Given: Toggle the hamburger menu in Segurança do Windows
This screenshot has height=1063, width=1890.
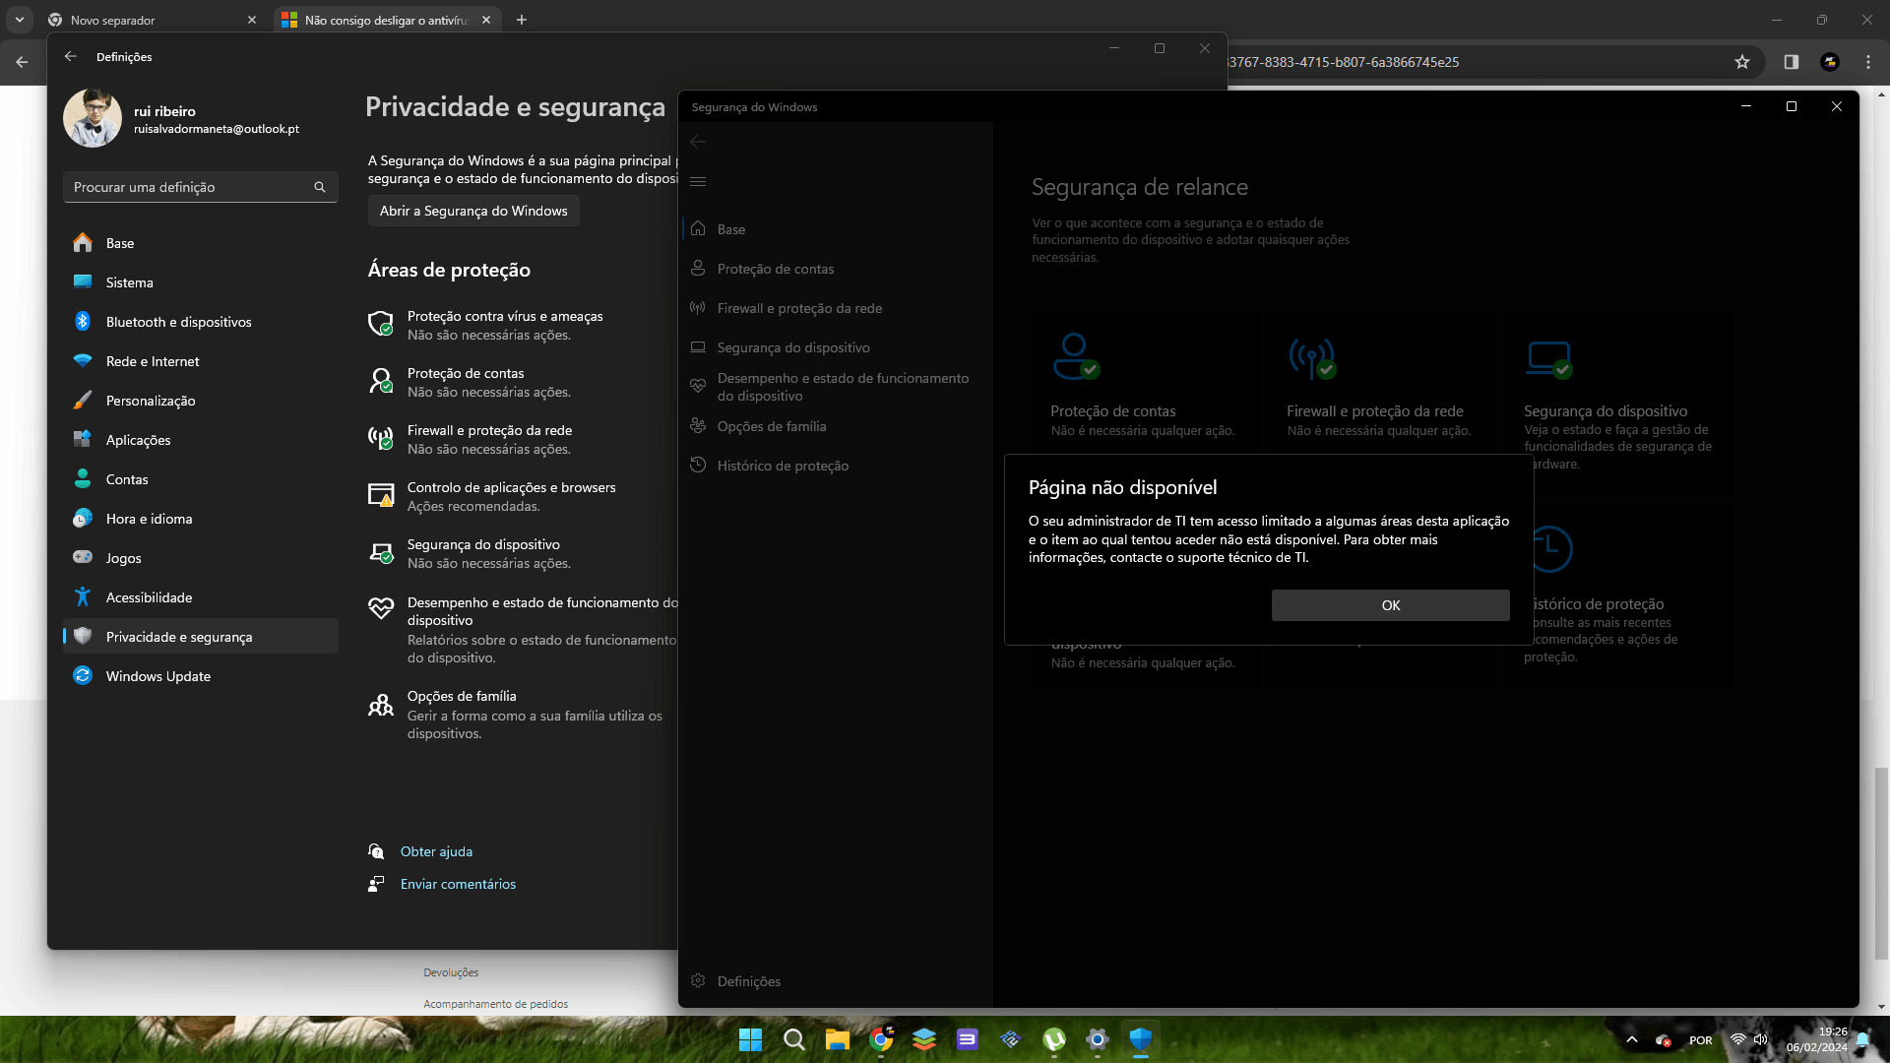Looking at the screenshot, I should pyautogui.click(x=698, y=181).
